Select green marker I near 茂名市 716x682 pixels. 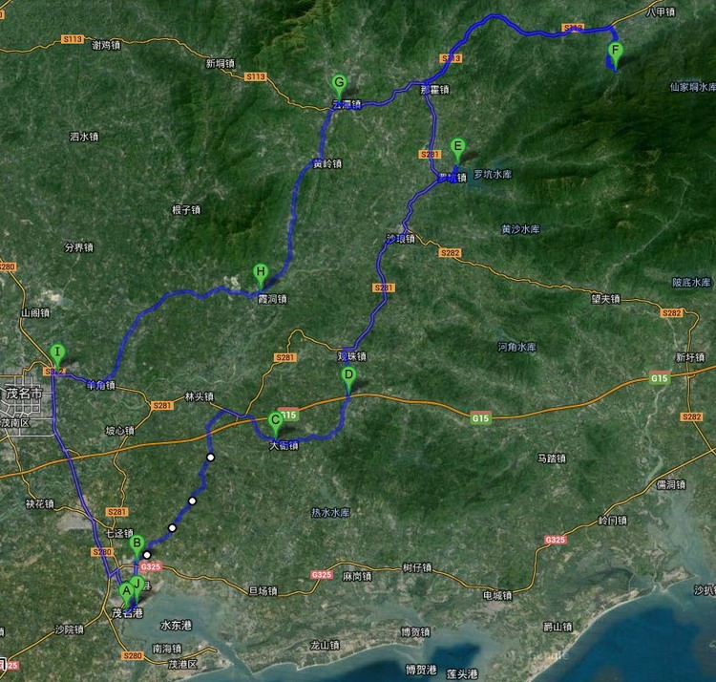[57, 353]
